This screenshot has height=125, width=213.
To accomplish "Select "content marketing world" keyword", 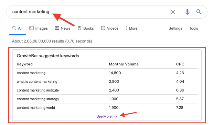I will click(x=36, y=108).
